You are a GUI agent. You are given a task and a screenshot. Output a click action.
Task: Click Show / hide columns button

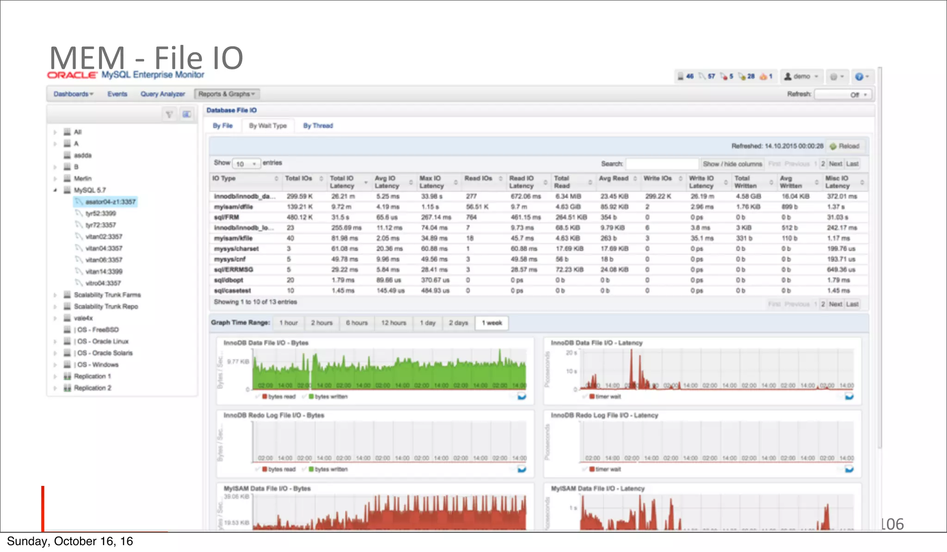tap(732, 164)
